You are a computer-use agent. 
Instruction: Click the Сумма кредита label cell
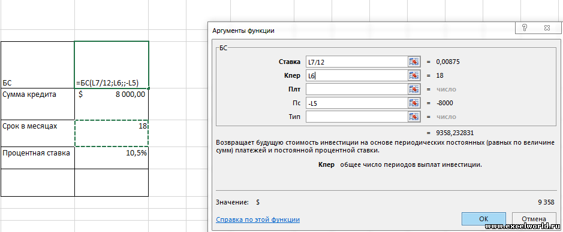click(x=38, y=104)
